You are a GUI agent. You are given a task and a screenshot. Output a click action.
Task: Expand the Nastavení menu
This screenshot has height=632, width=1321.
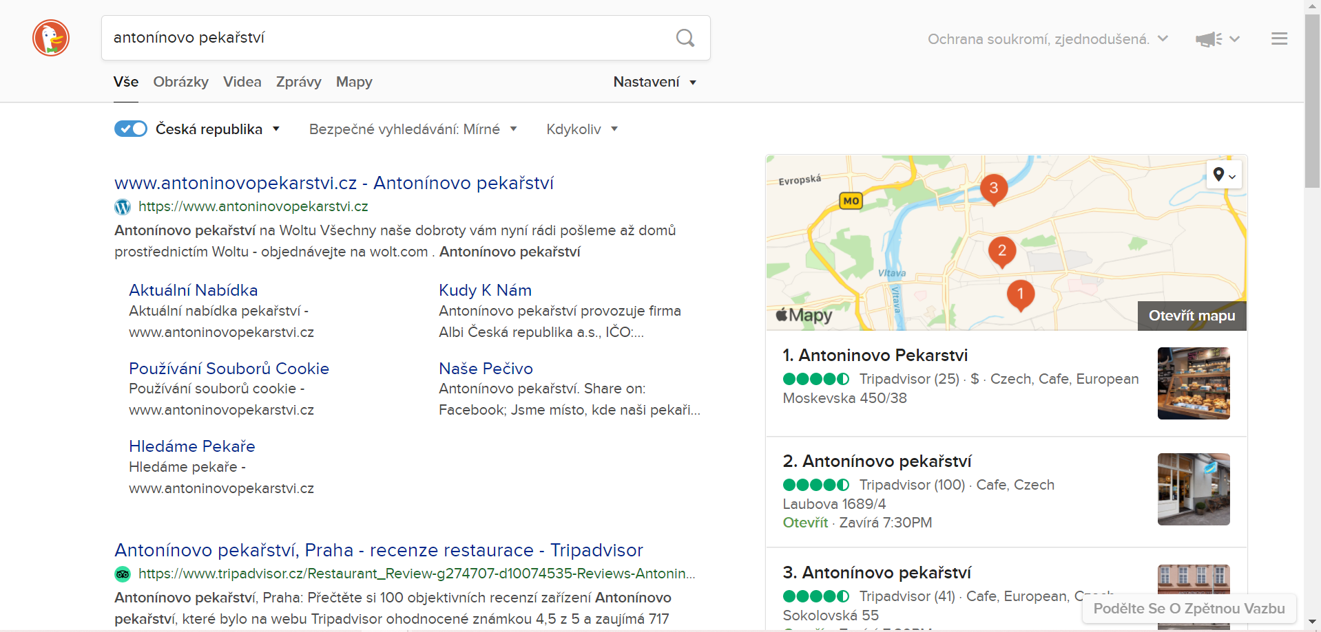655,82
